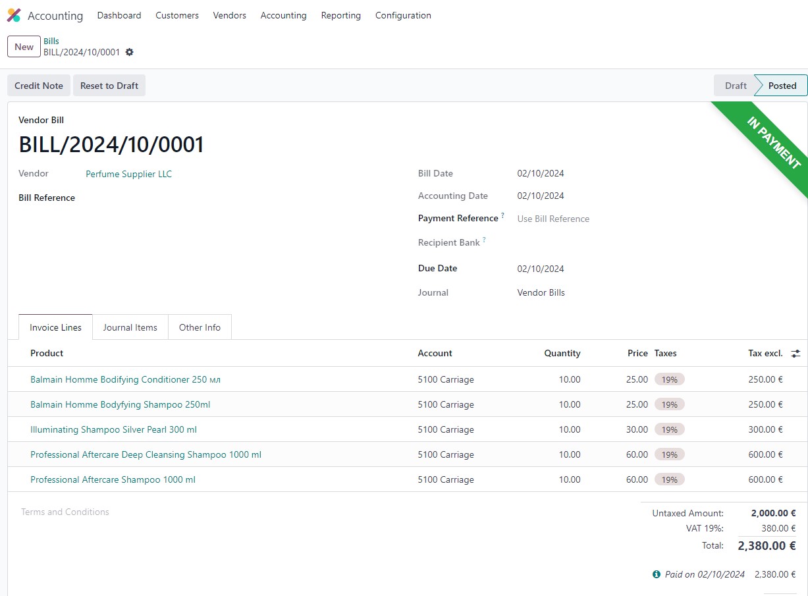Open vendor Perfume Supplier LLC
This screenshot has height=596, width=808.
pyautogui.click(x=128, y=173)
